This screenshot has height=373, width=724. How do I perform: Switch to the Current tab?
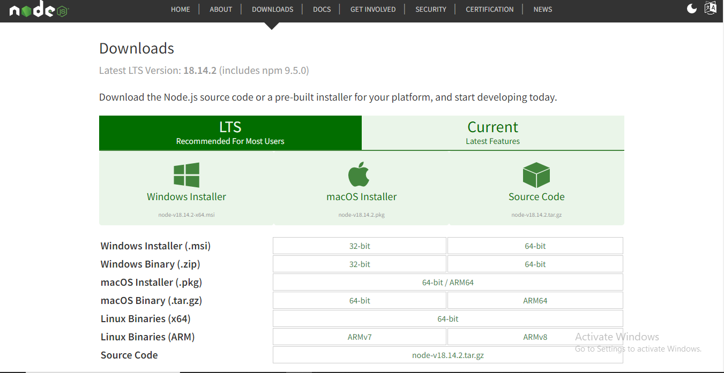click(493, 133)
